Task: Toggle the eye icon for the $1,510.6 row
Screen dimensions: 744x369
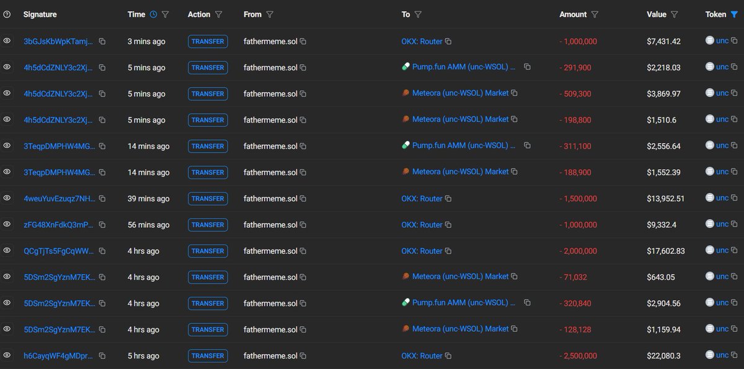Action: [7, 119]
